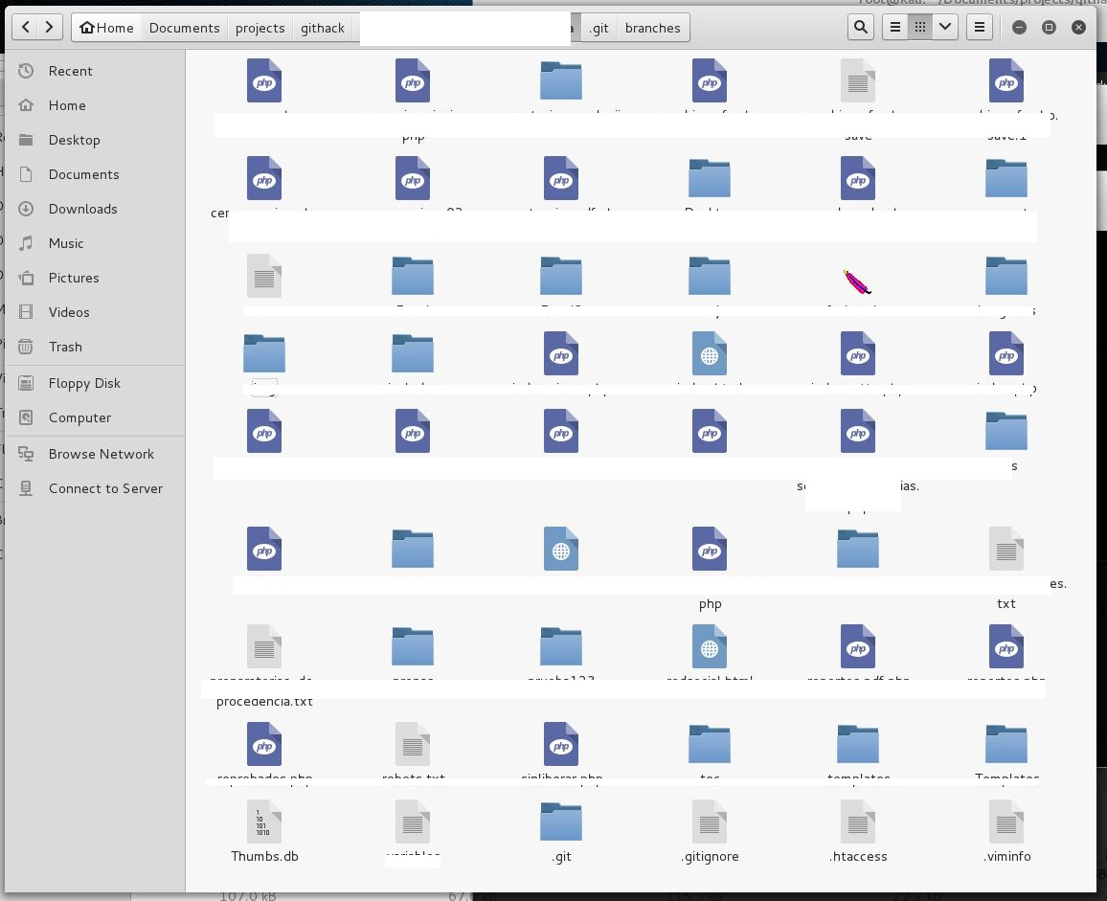
Task: Select the Thumbs.db binary file icon
Action: (264, 822)
